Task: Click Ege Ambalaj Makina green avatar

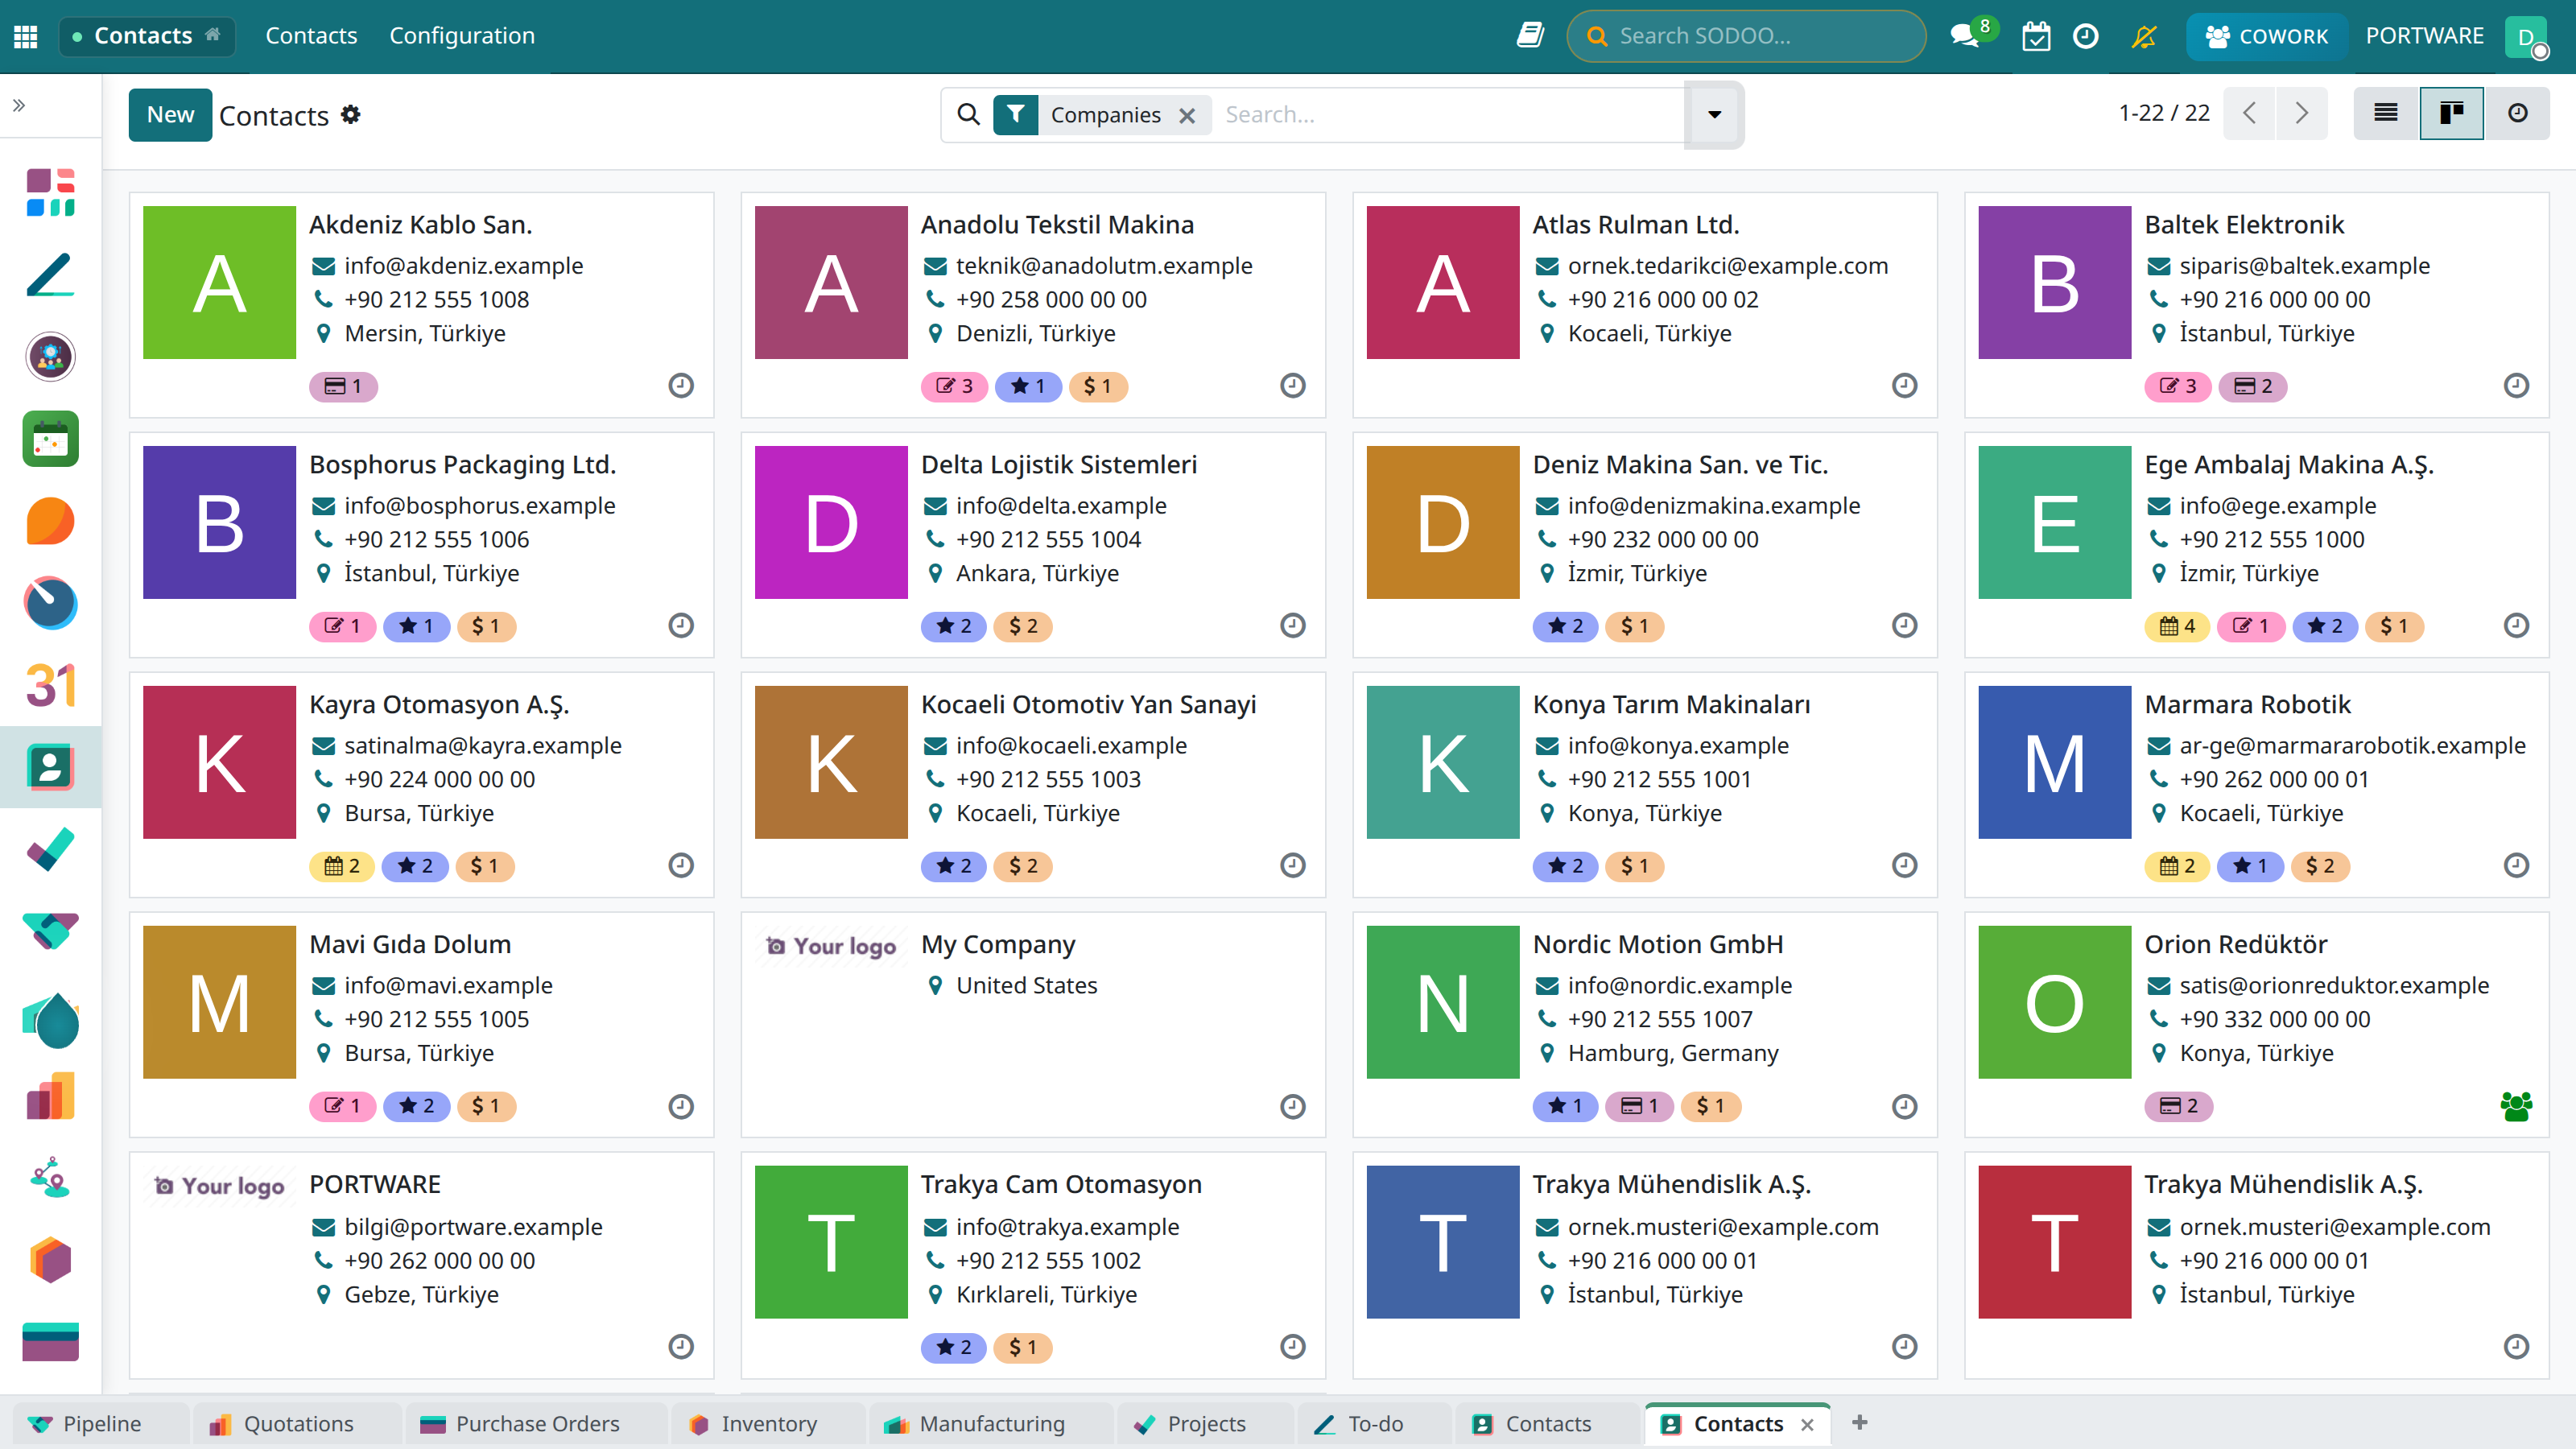Action: 2054,523
